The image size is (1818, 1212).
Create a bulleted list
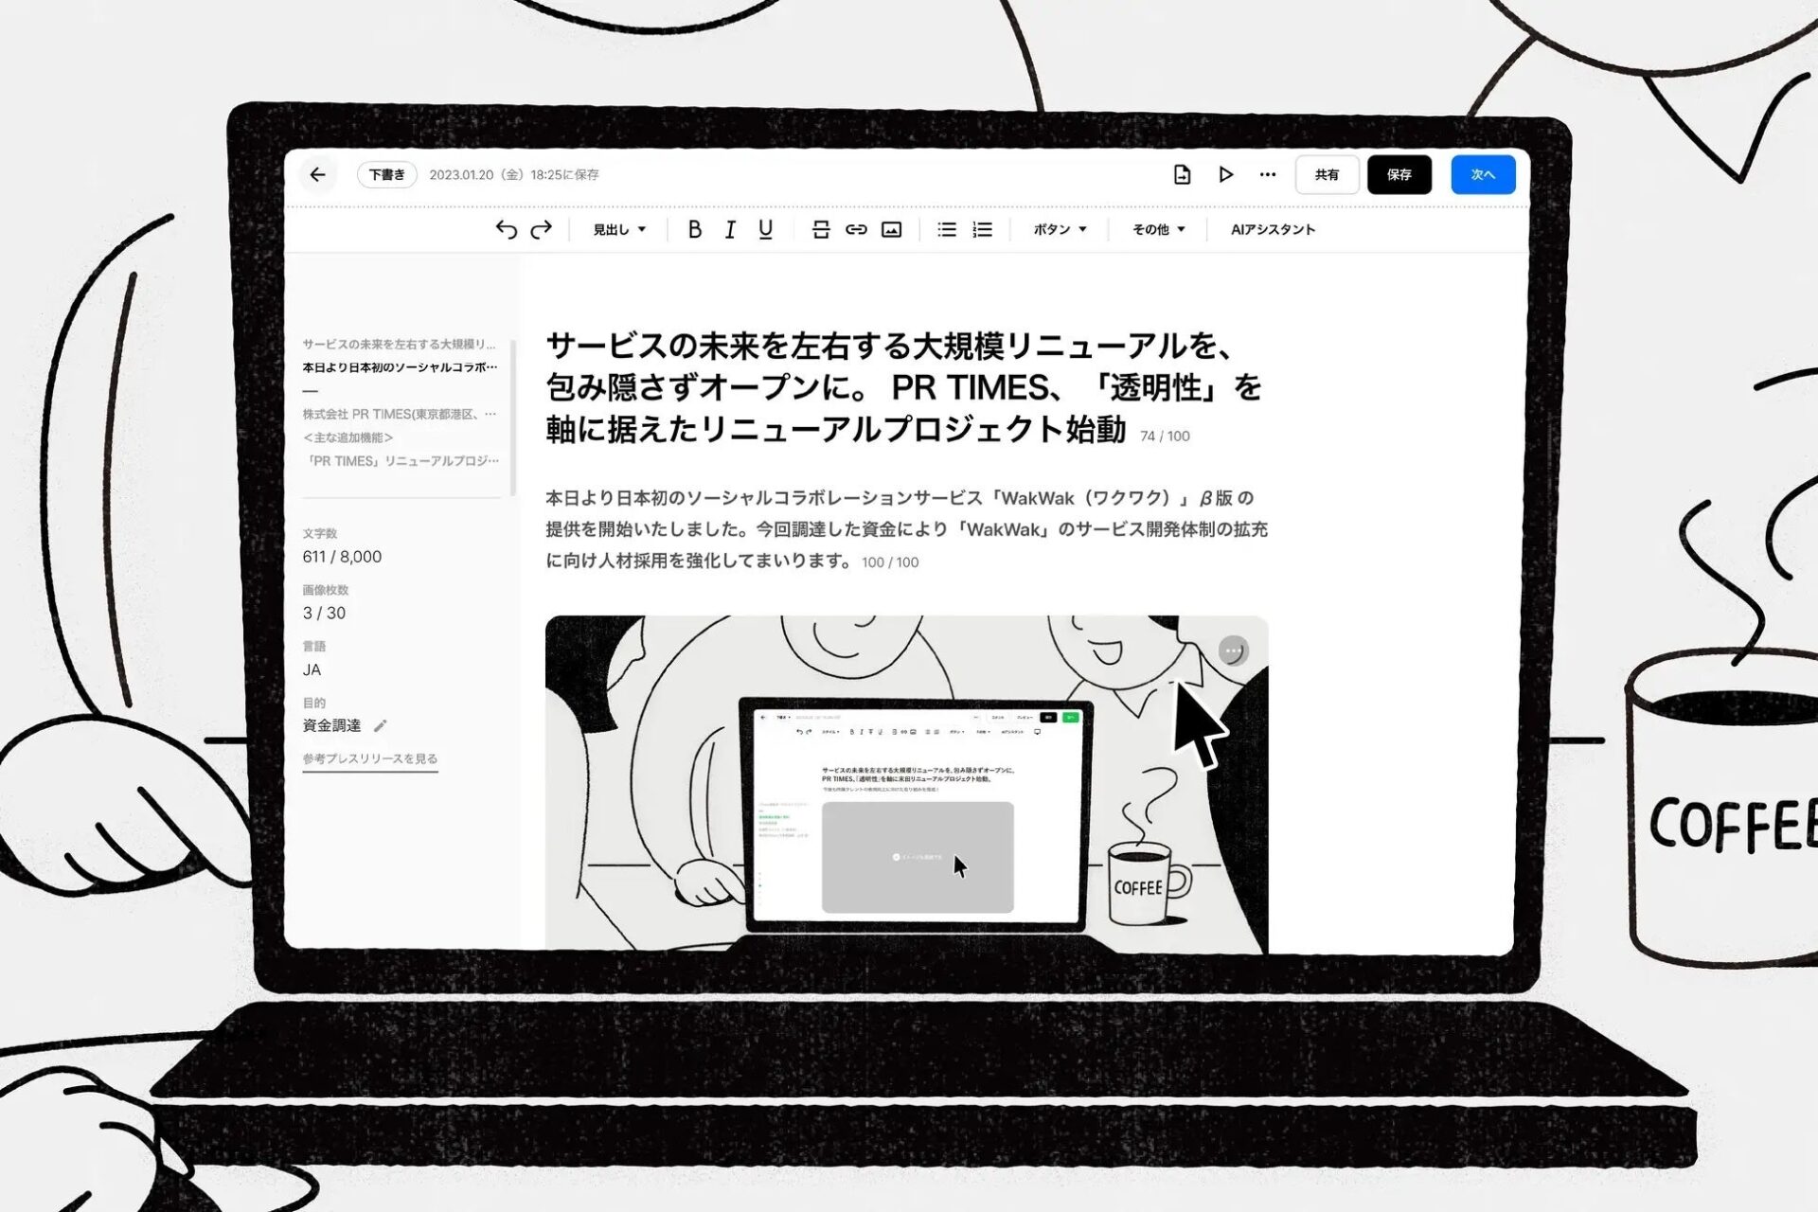(945, 228)
